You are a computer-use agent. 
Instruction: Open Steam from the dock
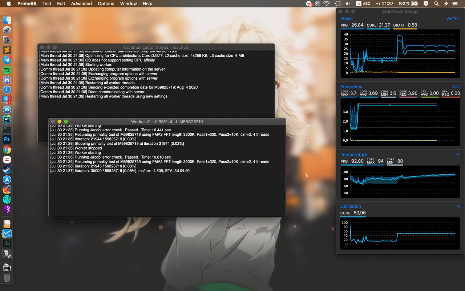point(7,170)
